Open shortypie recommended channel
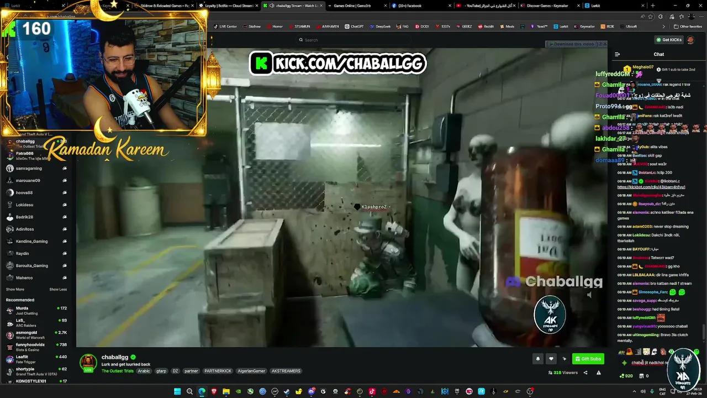 pyautogui.click(x=36, y=371)
